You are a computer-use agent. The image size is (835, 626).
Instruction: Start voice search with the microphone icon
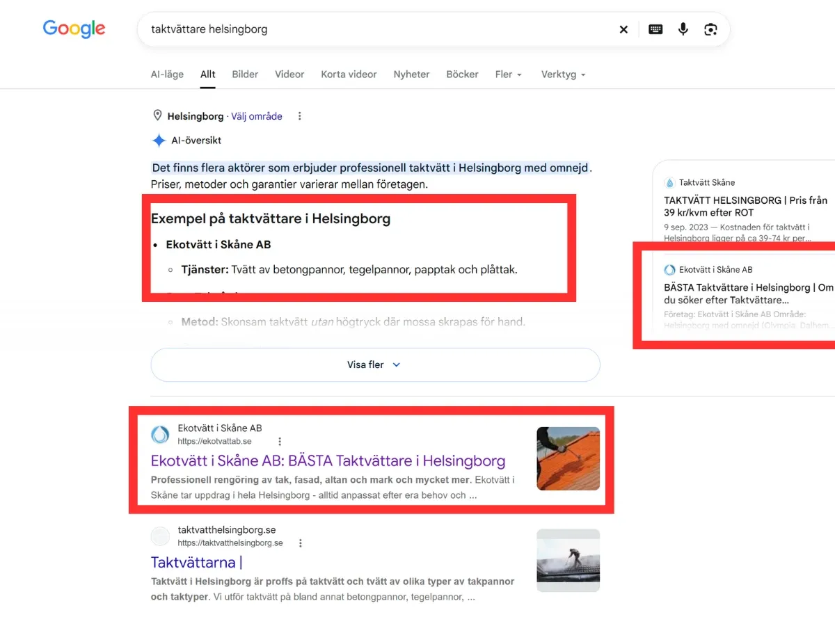tap(683, 29)
